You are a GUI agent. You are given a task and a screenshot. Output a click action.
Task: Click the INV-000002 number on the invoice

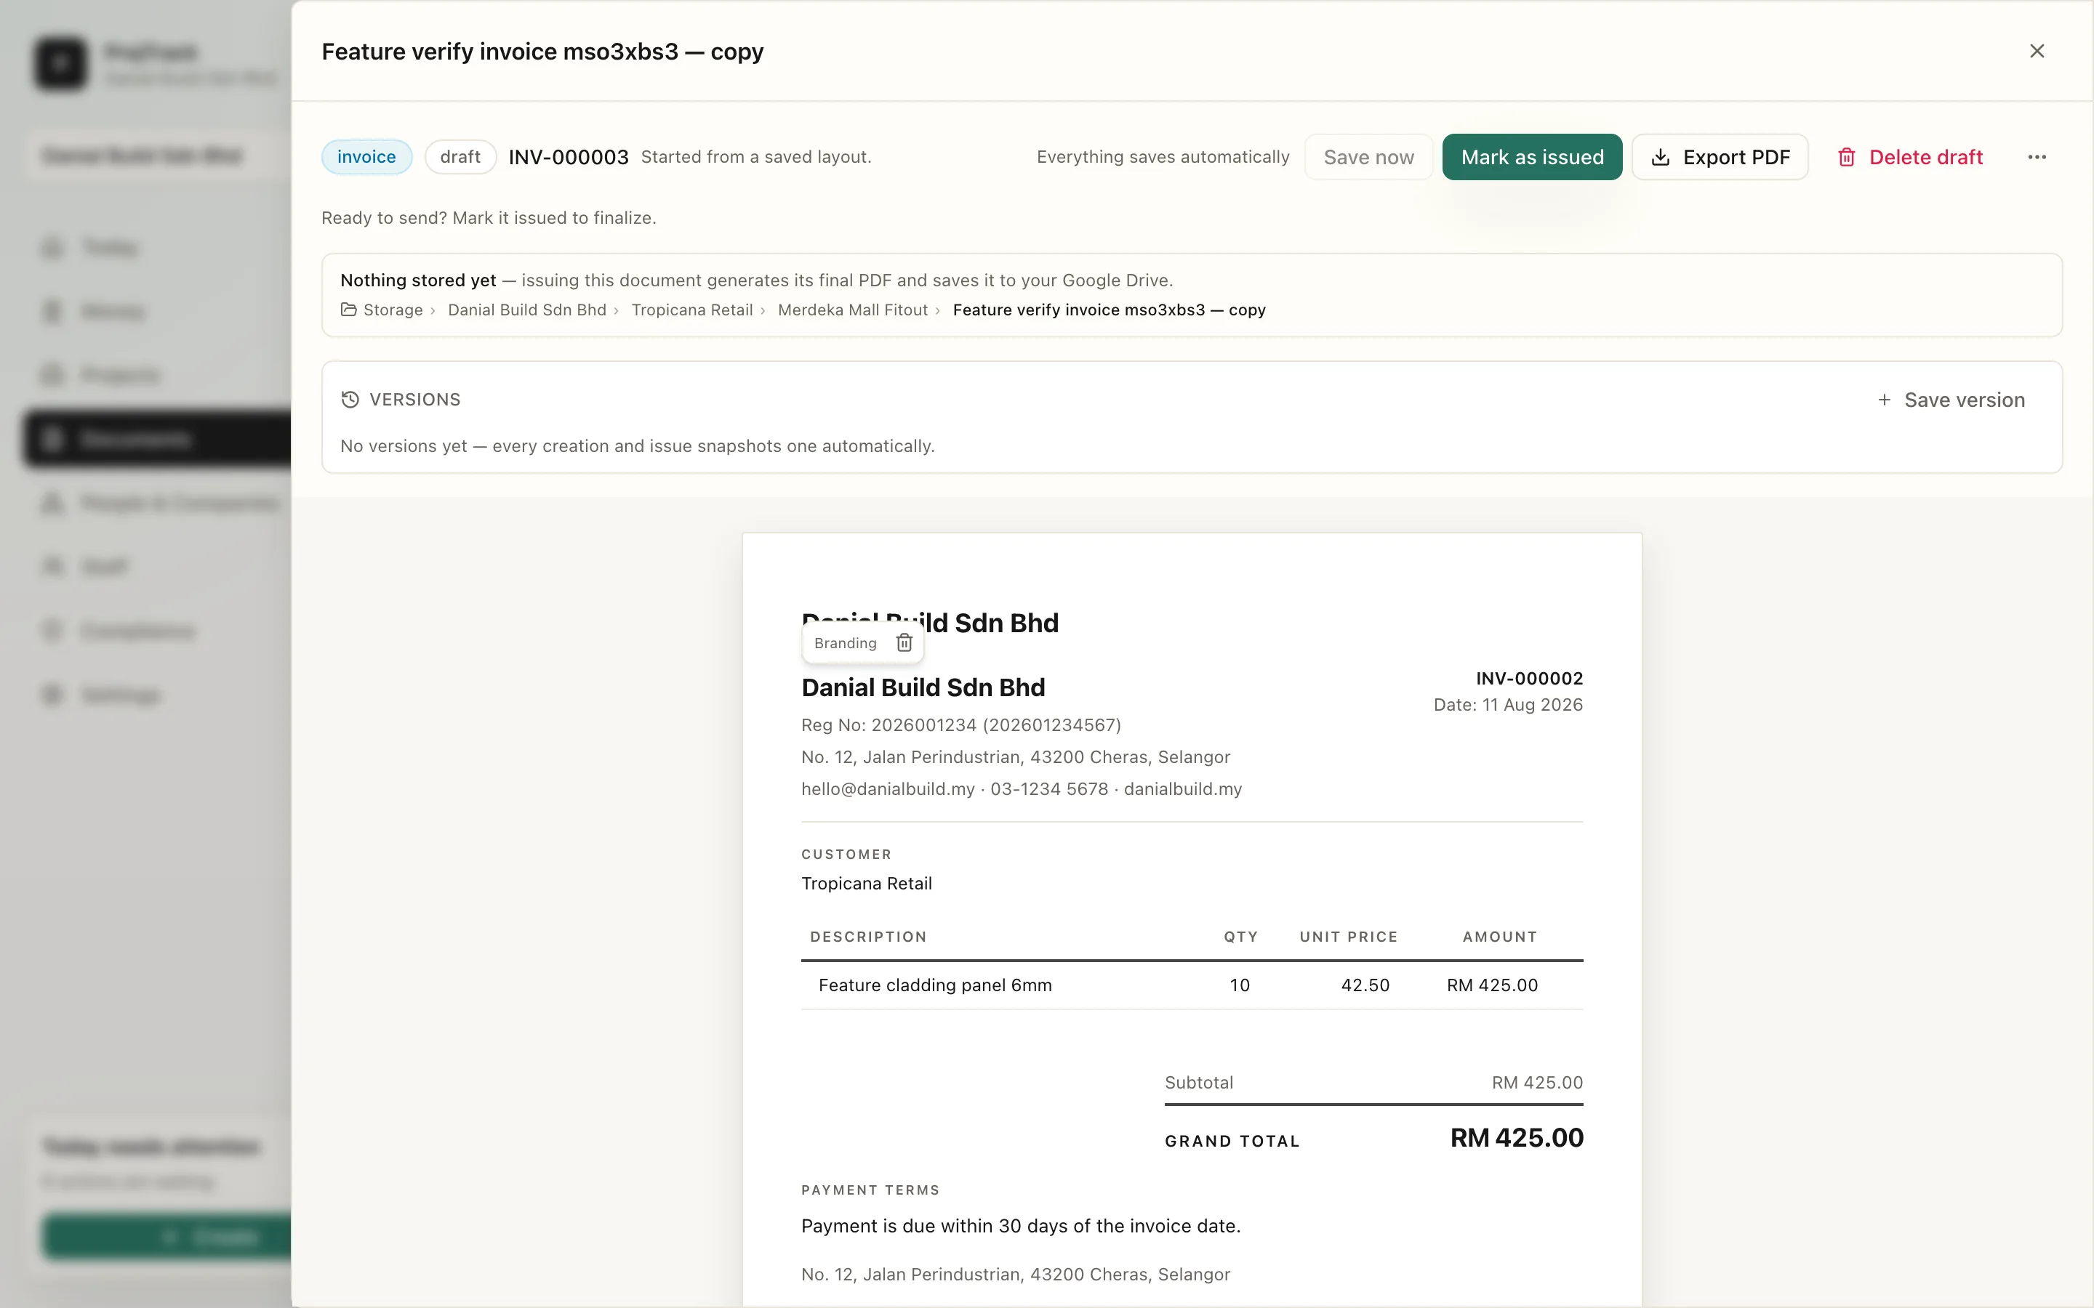(x=1529, y=678)
